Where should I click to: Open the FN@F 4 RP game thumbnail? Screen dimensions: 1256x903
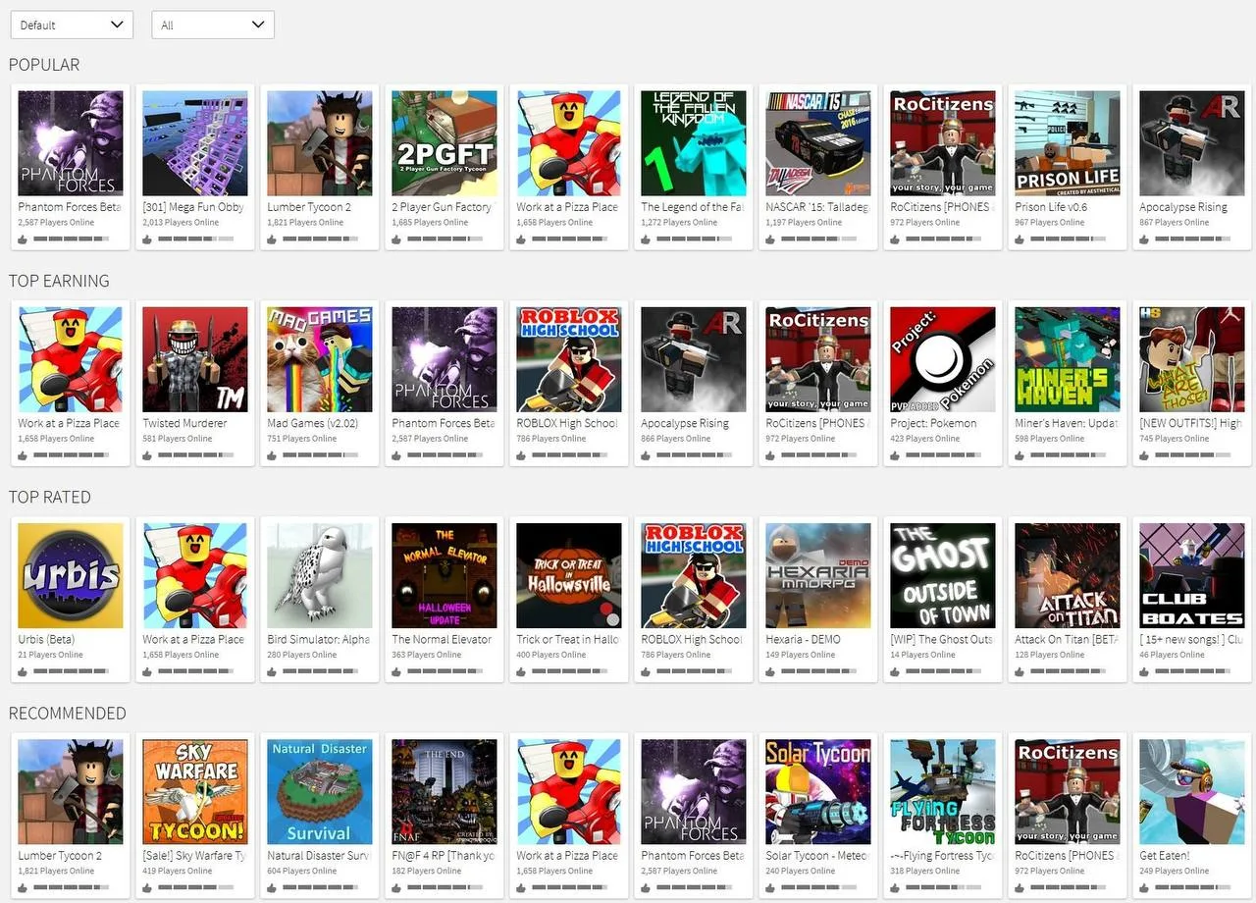click(445, 792)
